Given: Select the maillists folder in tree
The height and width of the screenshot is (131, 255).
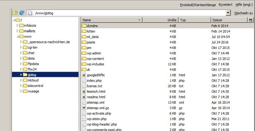Looking at the screenshot, I should coord(30,31).
